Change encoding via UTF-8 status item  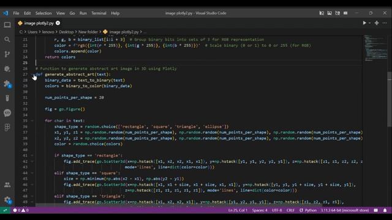click(x=277, y=210)
